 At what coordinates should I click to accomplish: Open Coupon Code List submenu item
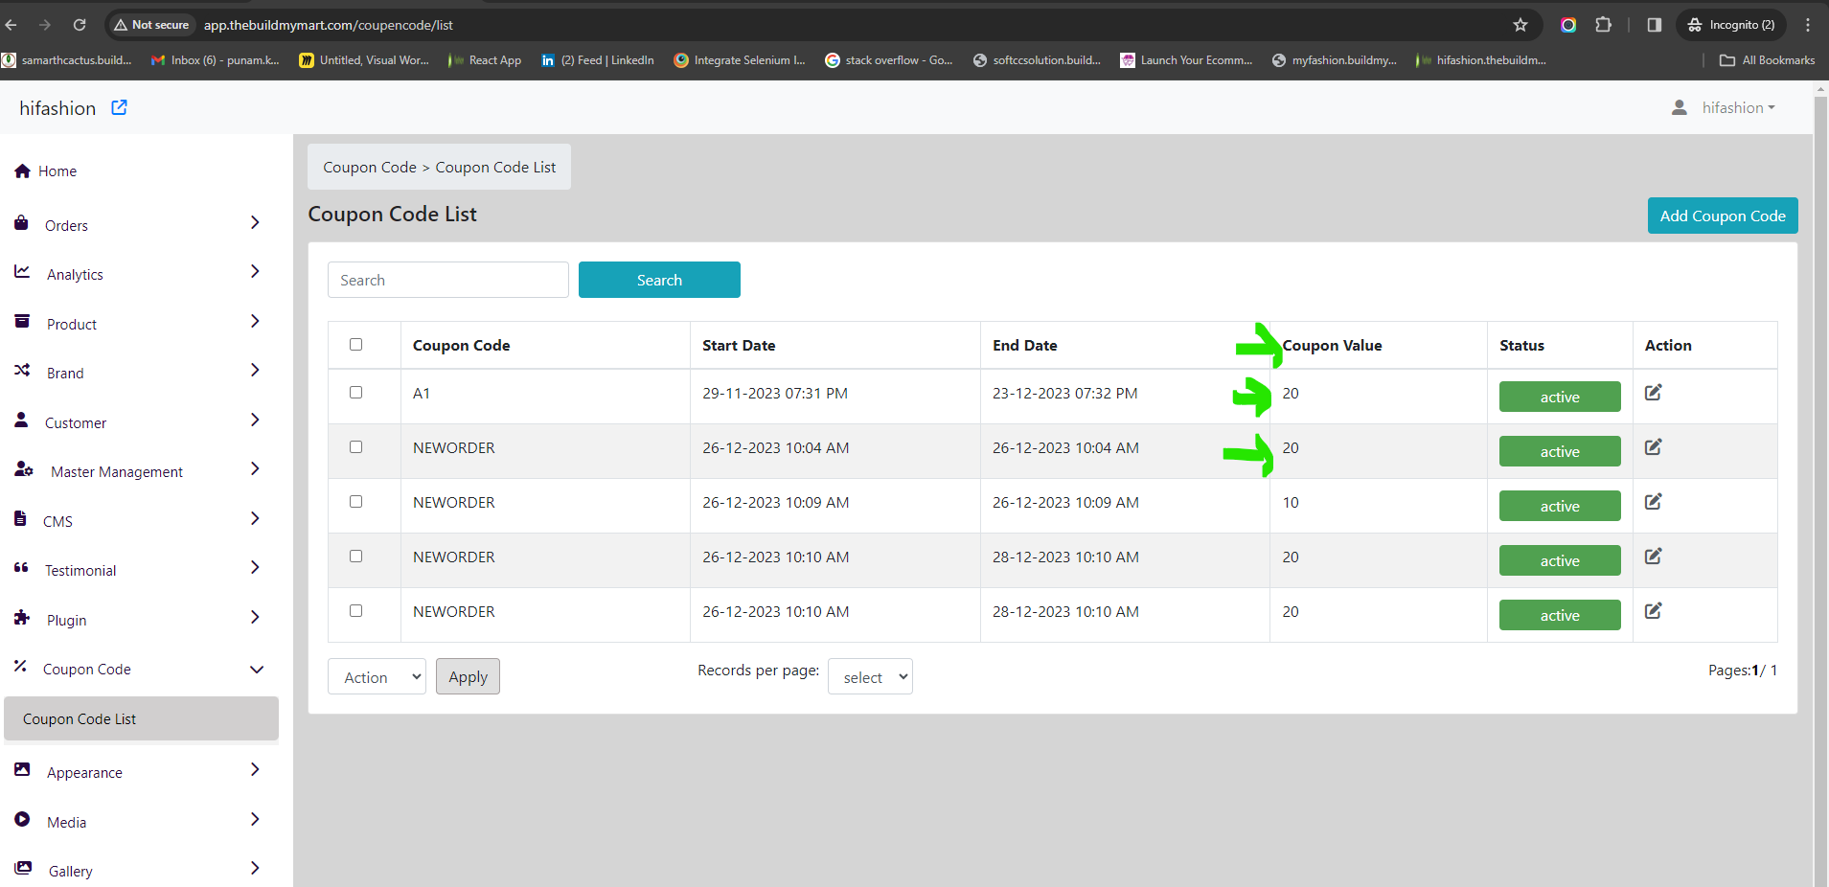[x=141, y=718]
